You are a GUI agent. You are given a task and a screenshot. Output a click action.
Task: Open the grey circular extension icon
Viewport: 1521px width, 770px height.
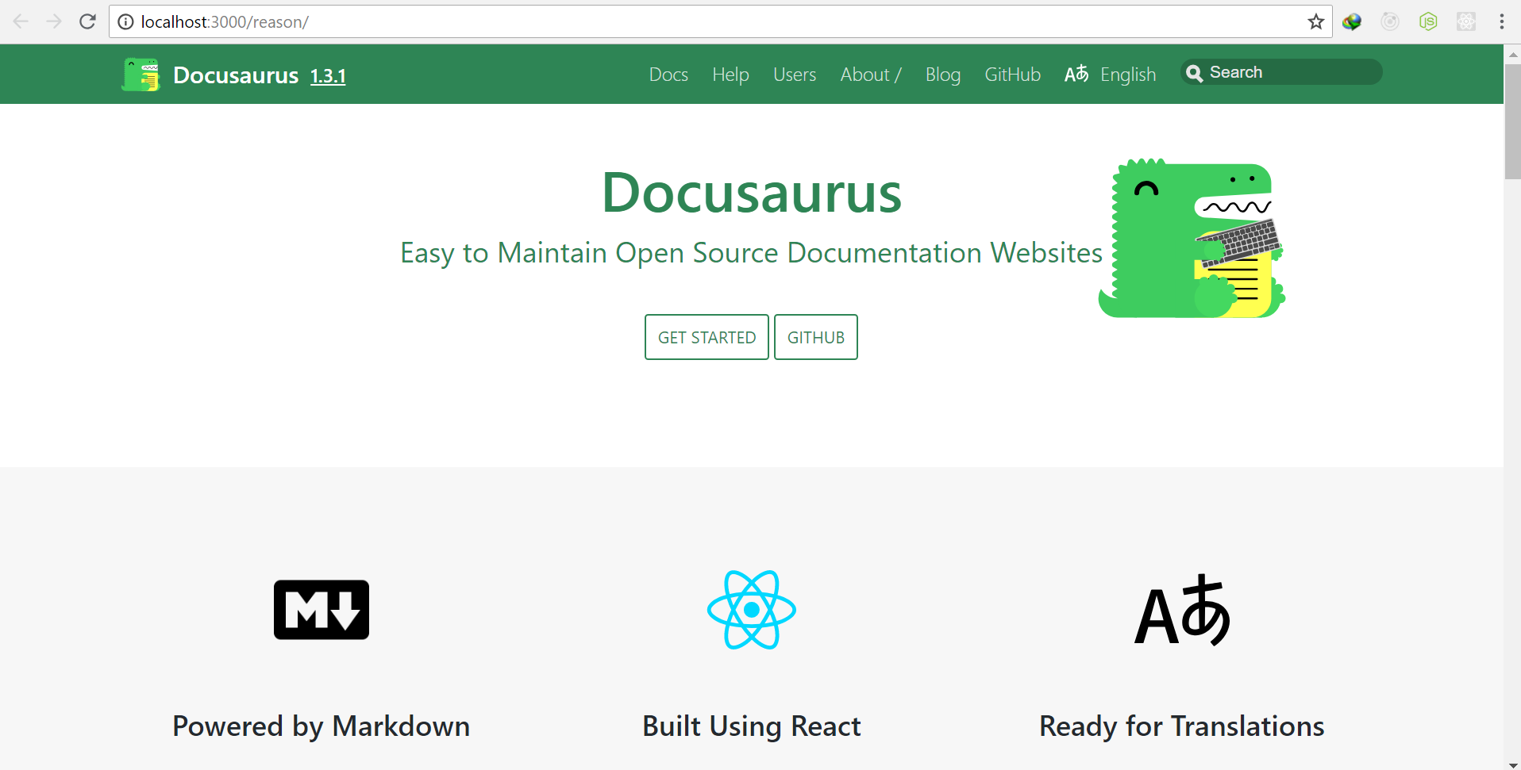tap(1390, 22)
